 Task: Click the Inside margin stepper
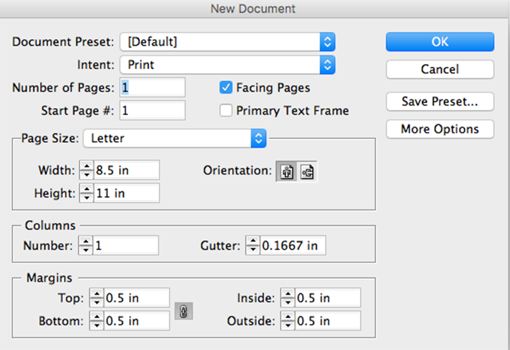click(x=288, y=298)
